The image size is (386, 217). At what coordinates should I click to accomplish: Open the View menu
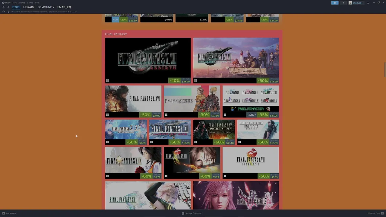14,3
